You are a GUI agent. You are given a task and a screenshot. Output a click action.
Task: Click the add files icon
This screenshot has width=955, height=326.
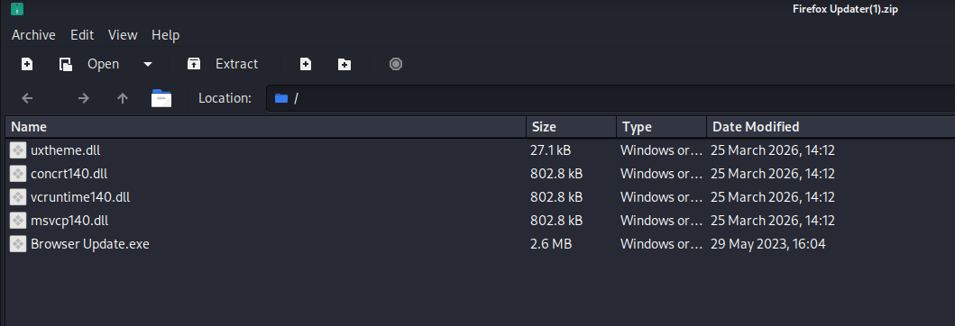(306, 64)
